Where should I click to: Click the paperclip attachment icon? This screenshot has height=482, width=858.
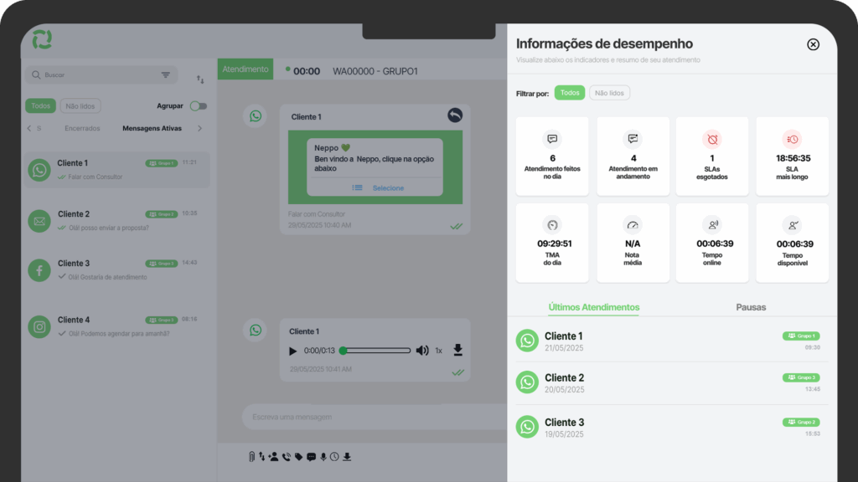(x=251, y=457)
